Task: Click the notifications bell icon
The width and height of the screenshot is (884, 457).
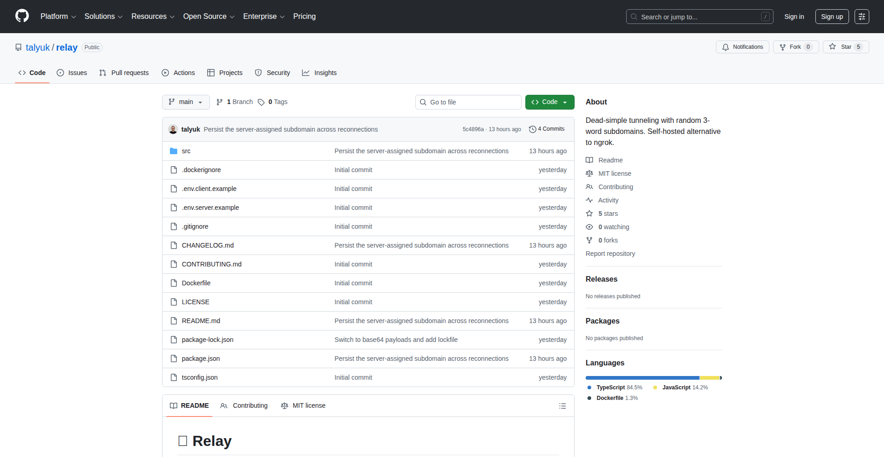Action: click(726, 47)
